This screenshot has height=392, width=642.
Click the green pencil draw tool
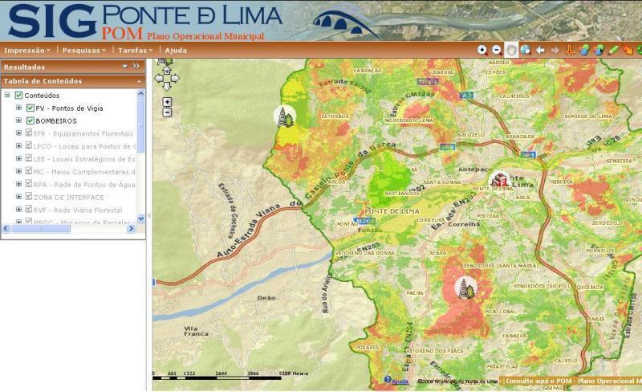613,50
